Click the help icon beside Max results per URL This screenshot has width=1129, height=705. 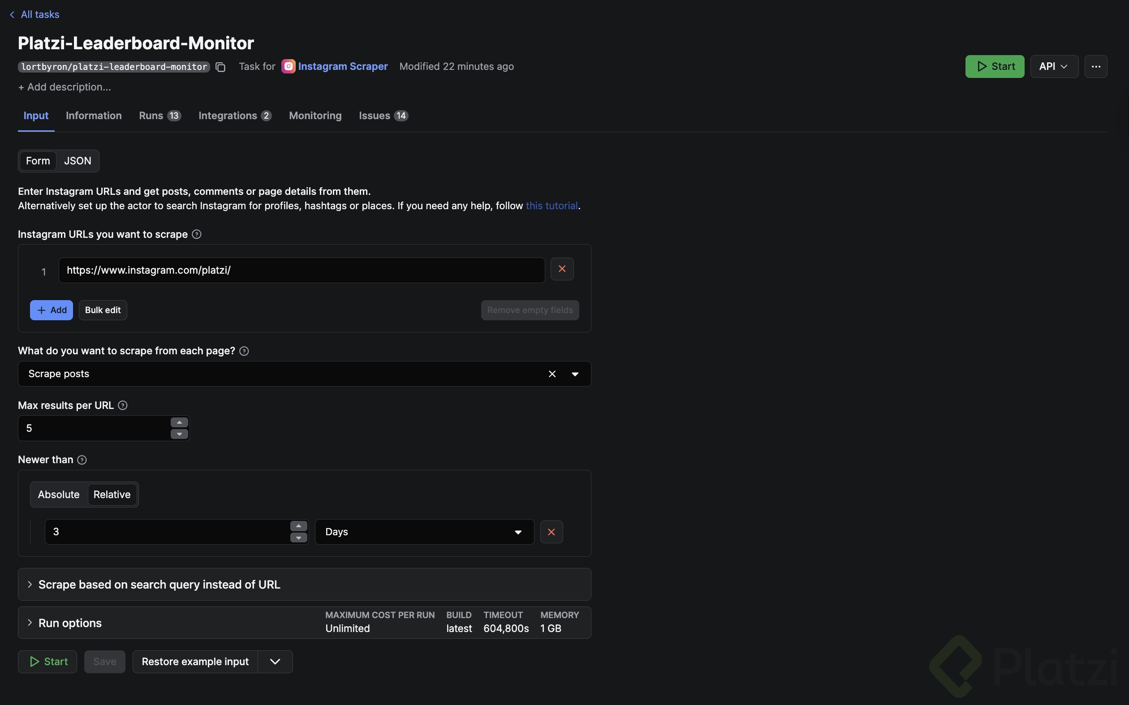point(122,405)
